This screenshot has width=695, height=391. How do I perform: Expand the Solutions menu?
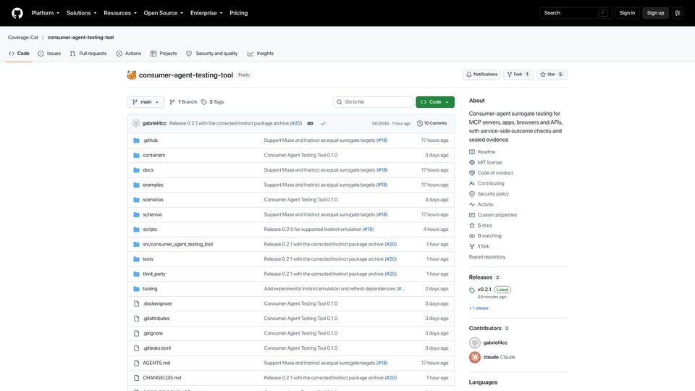(x=82, y=13)
